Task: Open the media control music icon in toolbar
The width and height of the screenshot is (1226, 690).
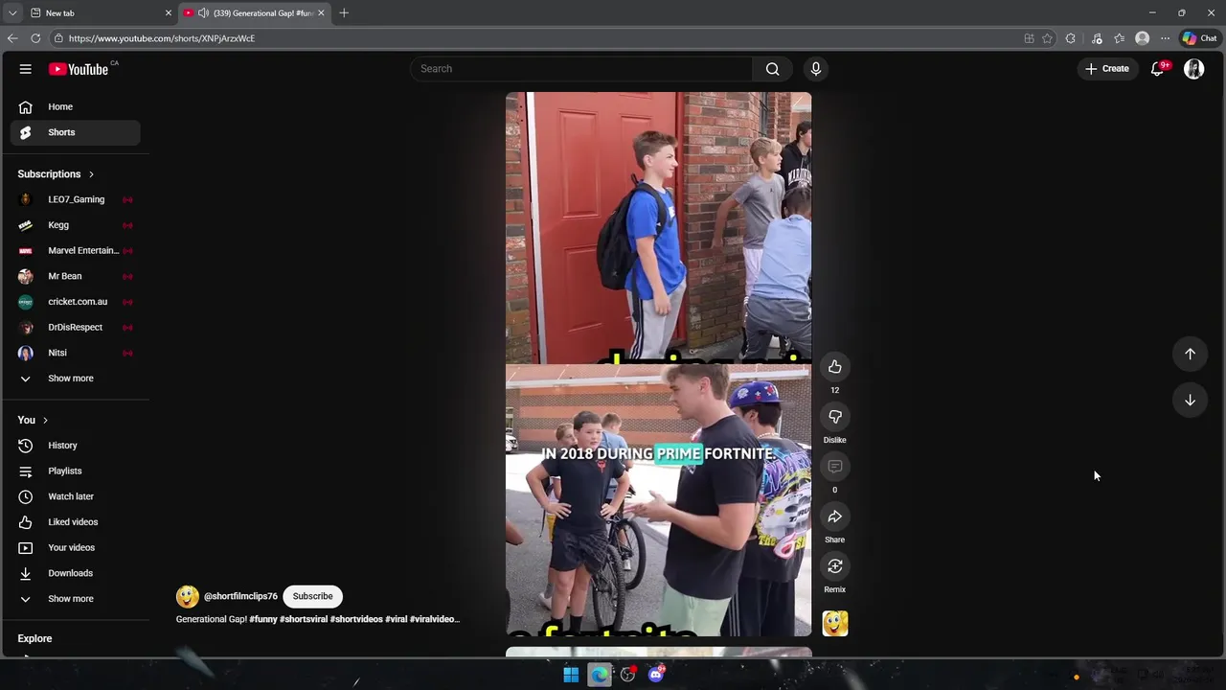Action: pos(1097,38)
